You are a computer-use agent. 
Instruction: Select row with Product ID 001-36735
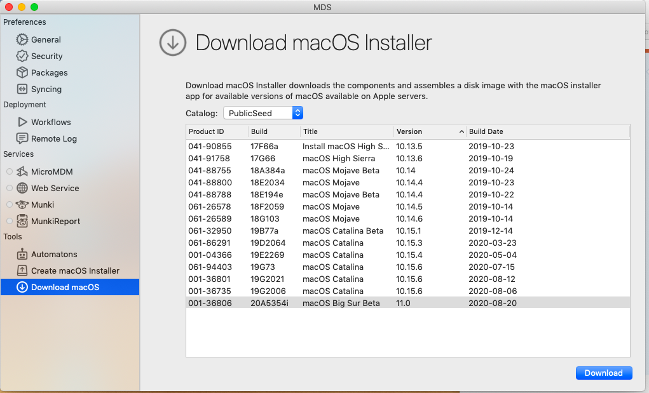pos(408,291)
